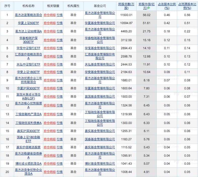Open fund 易方达核心优势股票A

click(x=28, y=105)
